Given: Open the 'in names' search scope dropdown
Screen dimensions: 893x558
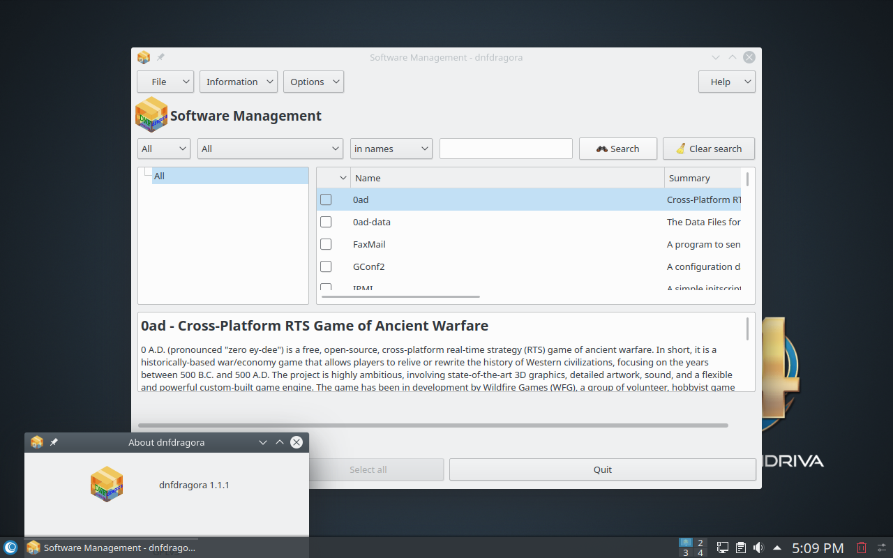Looking at the screenshot, I should pyautogui.click(x=391, y=149).
